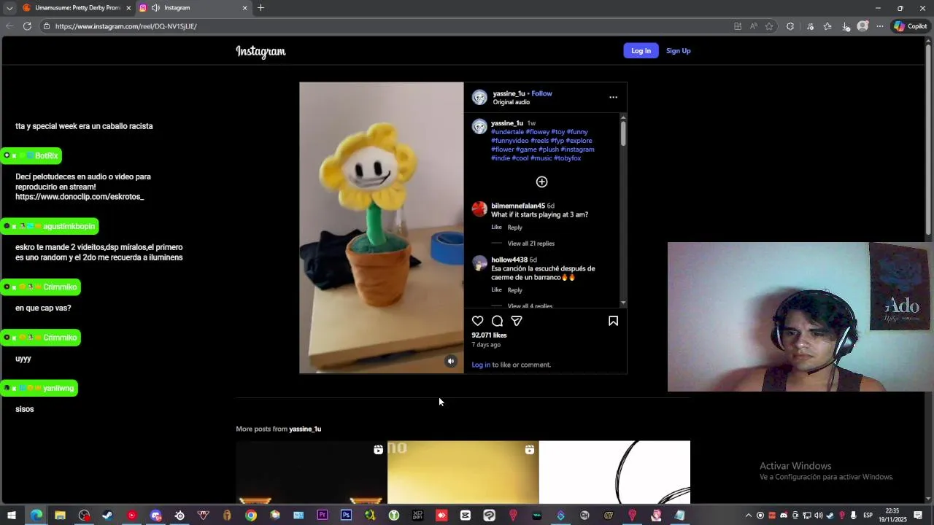
Task: Open Google Chrome from the taskbar
Action: [251, 516]
